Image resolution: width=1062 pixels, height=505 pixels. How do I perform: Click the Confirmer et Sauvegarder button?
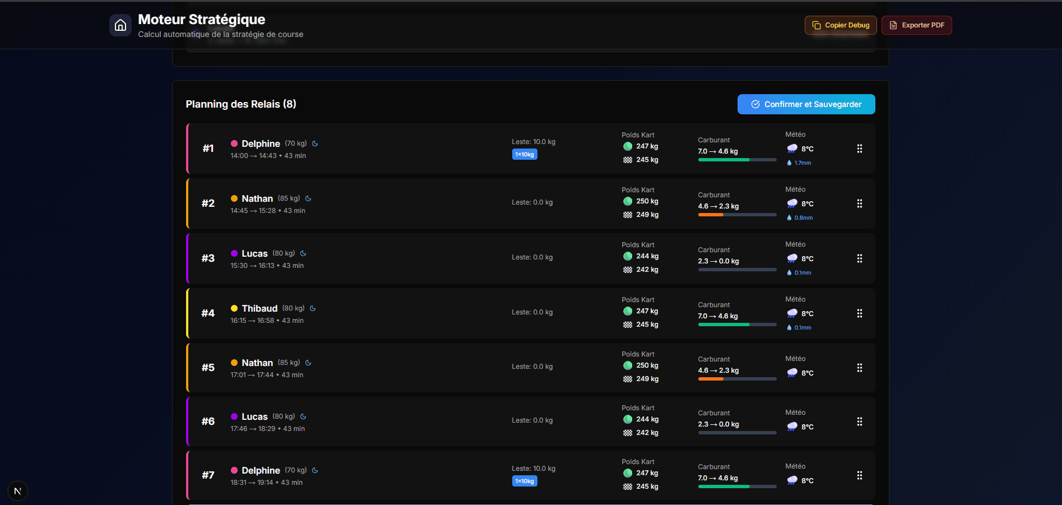[x=806, y=104]
